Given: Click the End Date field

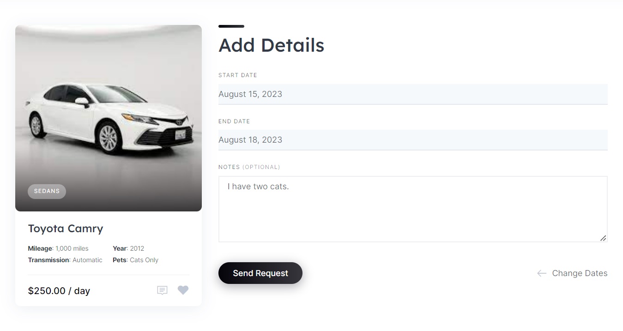Looking at the screenshot, I should [413, 140].
